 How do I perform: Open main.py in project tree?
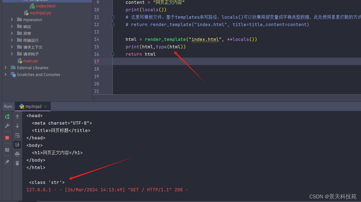click(30, 61)
